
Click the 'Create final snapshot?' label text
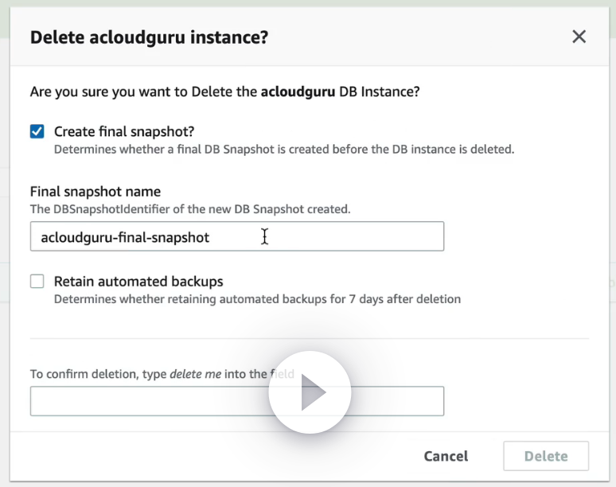124,131
